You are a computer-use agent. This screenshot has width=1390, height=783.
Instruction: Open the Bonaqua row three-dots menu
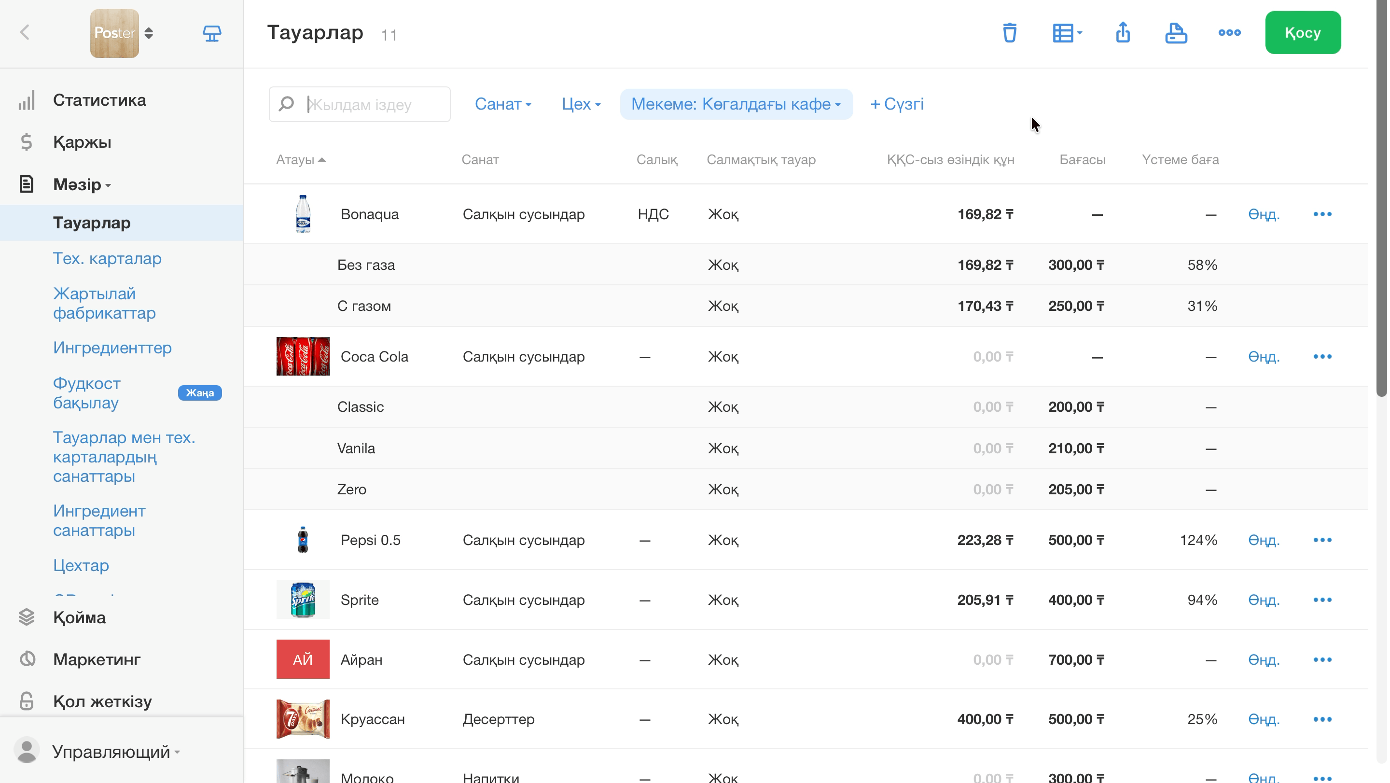pyautogui.click(x=1322, y=214)
